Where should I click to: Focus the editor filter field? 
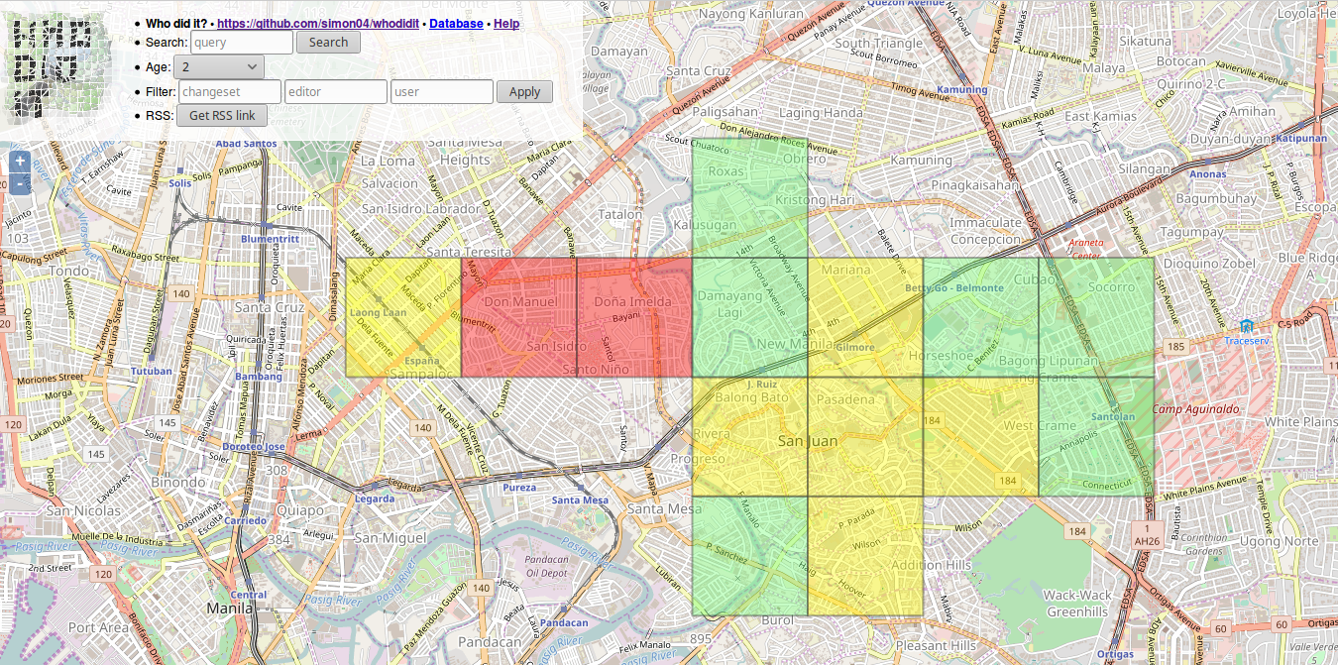[336, 92]
